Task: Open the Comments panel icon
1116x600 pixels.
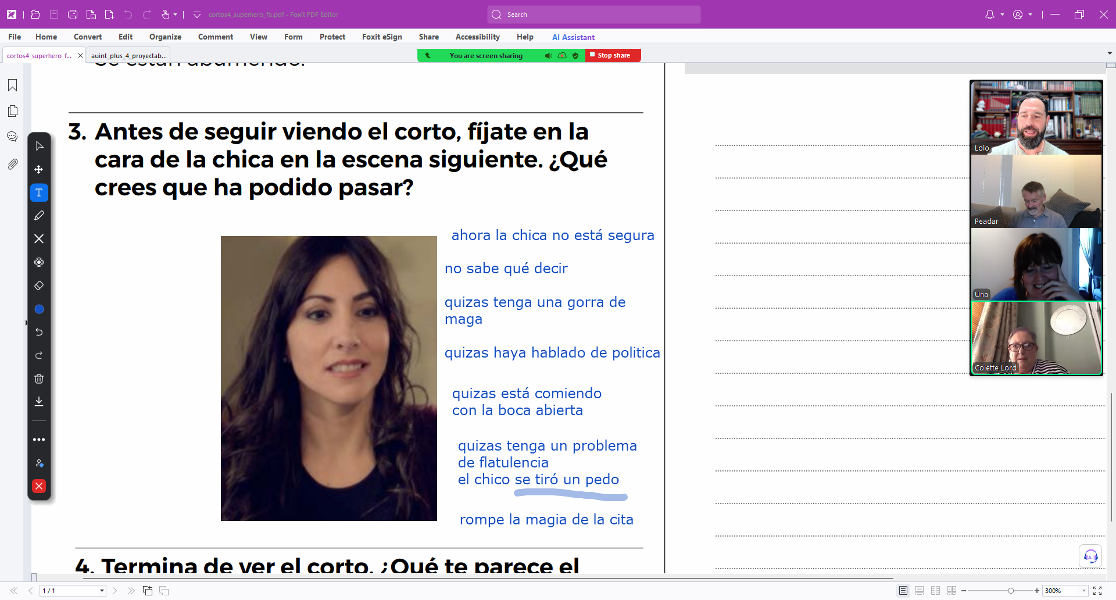Action: 12,137
